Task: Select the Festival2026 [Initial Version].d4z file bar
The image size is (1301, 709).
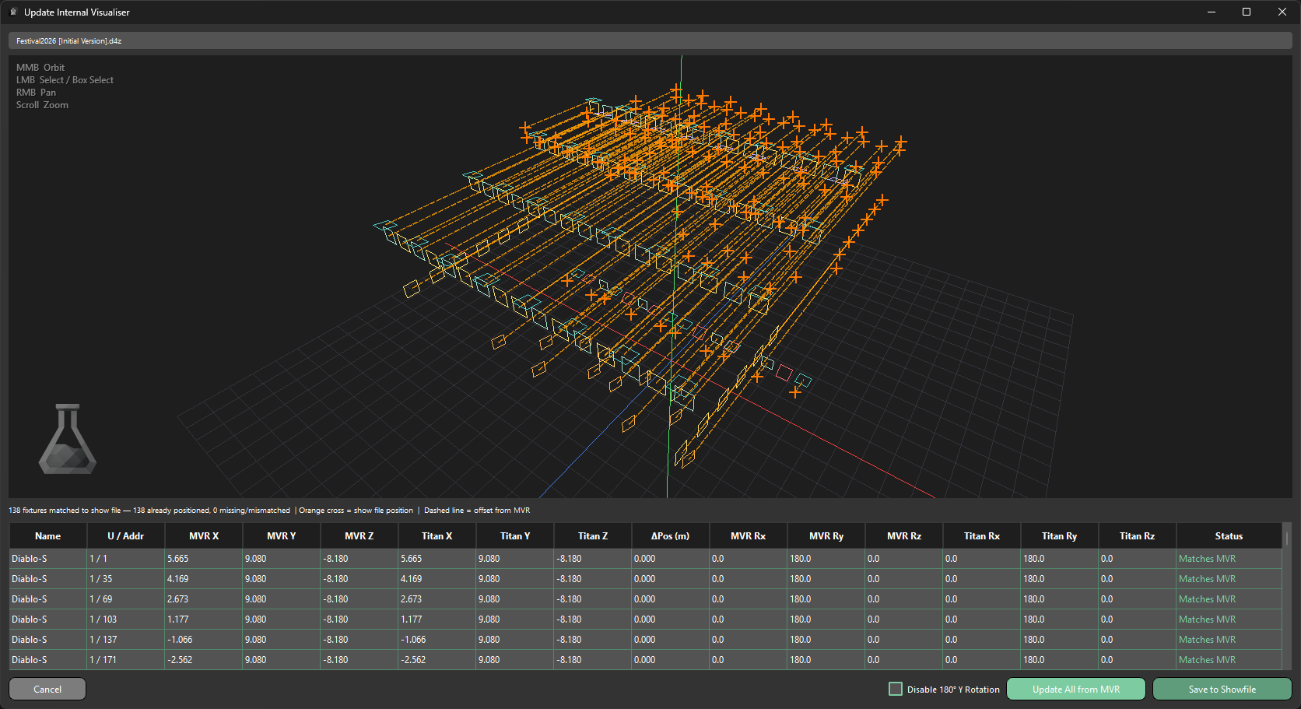Action: 650,40
